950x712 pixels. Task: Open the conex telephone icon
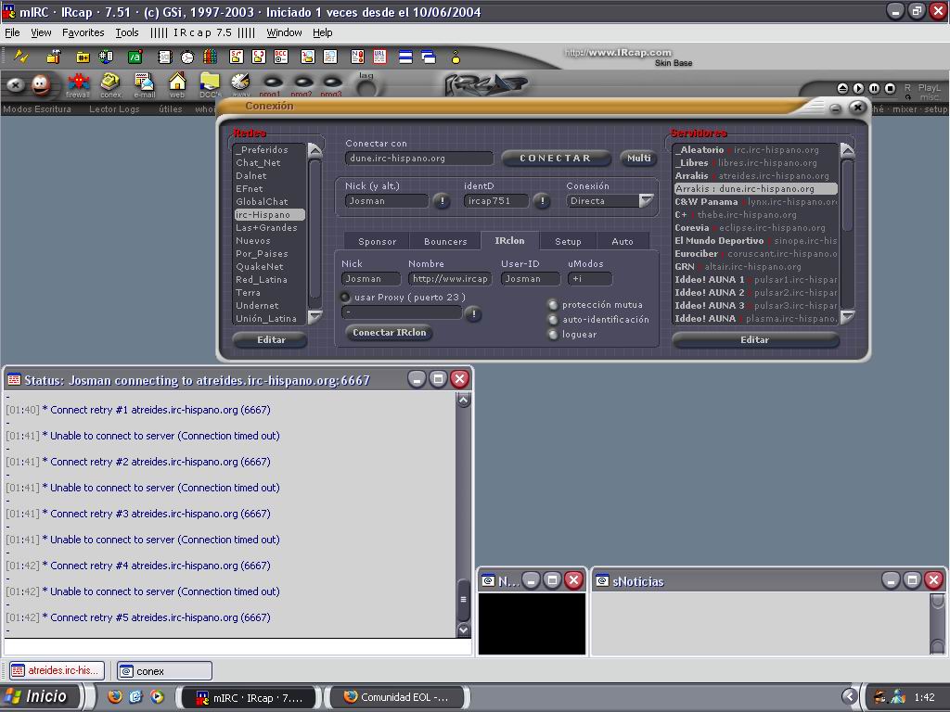click(111, 84)
